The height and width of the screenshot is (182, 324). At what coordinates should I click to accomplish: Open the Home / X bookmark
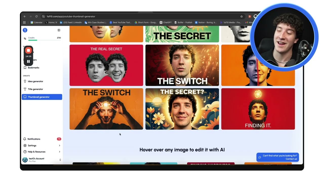[x=51, y=22]
